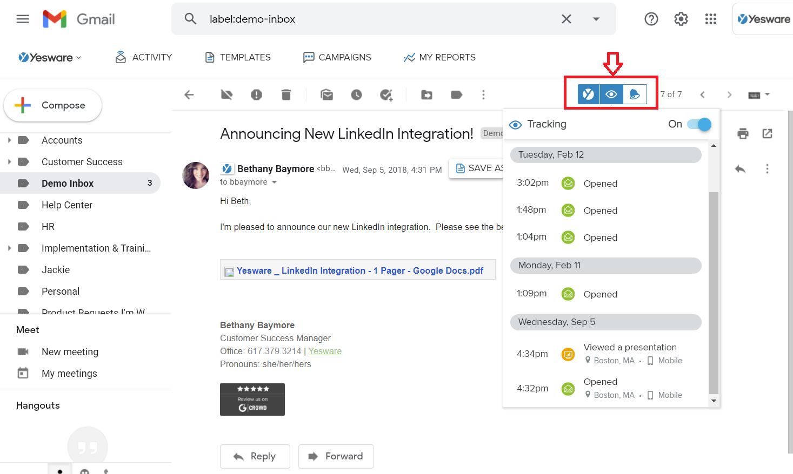Expand recipient details next to bbaymore
793x474 pixels.
274,182
